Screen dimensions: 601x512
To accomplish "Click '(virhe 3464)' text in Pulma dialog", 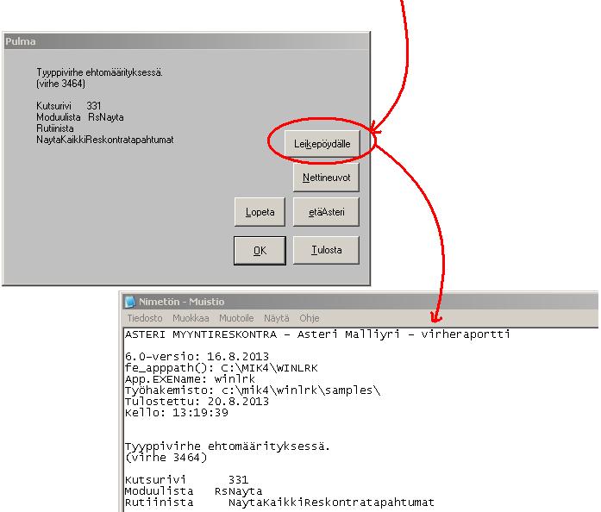I will click(x=60, y=84).
